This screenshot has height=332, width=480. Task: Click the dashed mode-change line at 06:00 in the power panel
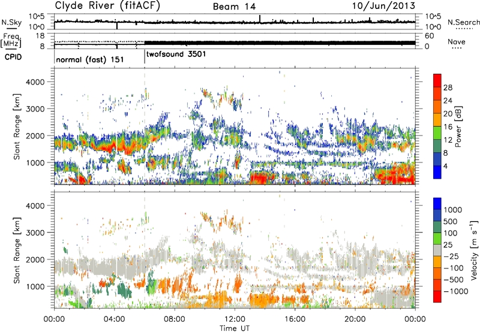tap(145, 126)
